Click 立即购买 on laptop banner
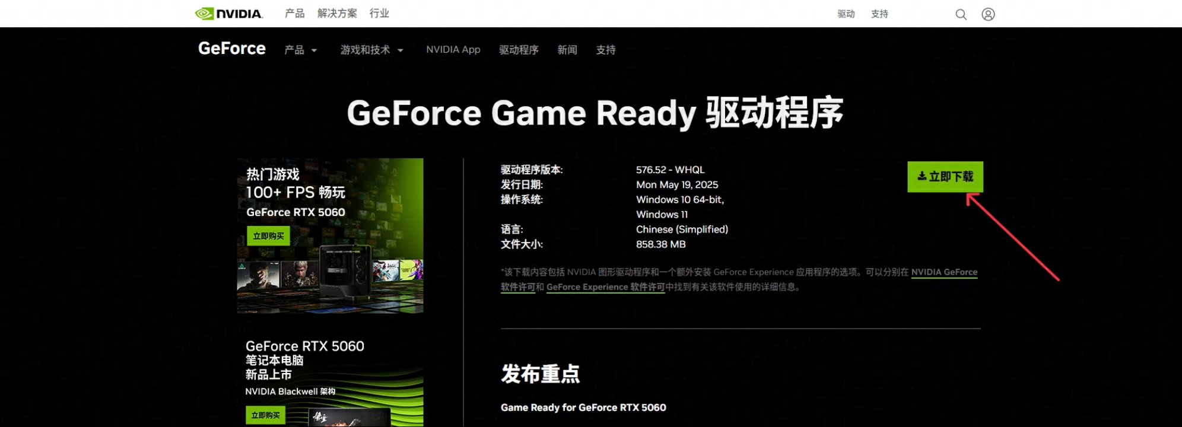 click(265, 415)
